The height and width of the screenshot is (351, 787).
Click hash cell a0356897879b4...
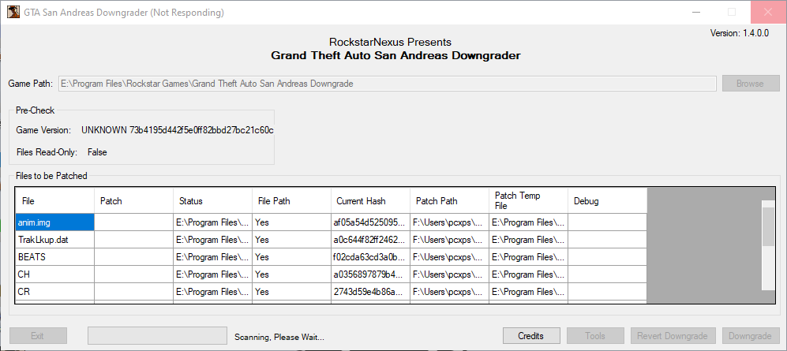pos(370,274)
